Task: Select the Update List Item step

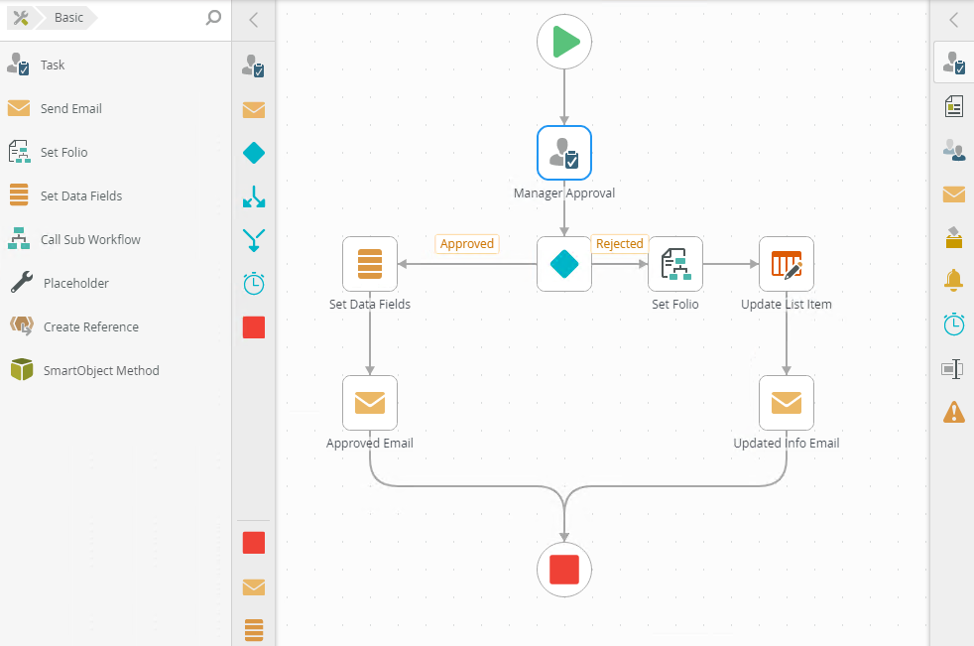Action: (787, 264)
